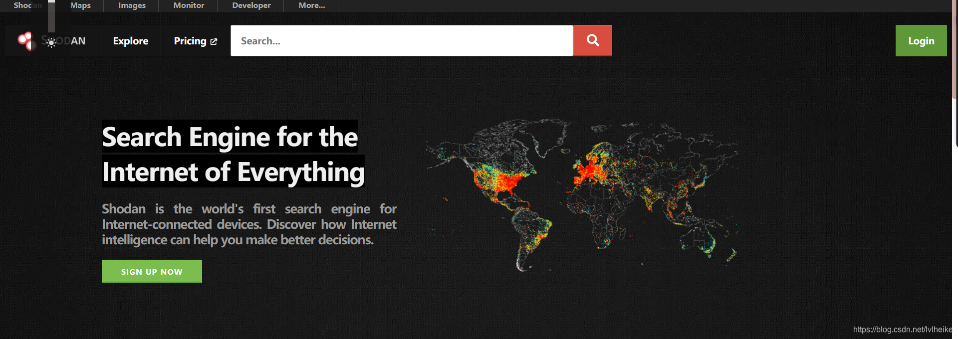
Task: Click the headline "Internet of Everything"
Action: (233, 171)
